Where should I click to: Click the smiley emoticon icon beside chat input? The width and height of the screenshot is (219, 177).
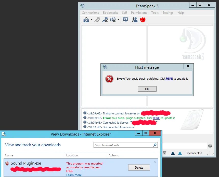[210, 146]
